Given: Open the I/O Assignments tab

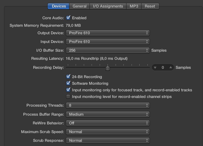Looking at the screenshot, I should tap(108, 6).
